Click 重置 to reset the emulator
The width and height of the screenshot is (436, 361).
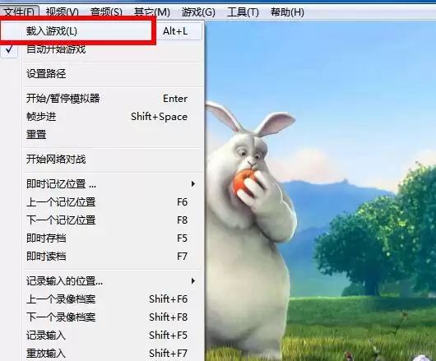(x=101, y=135)
